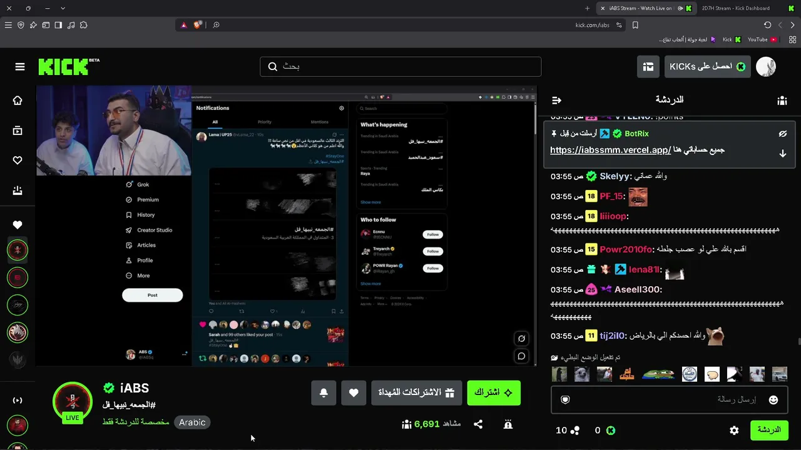Image resolution: width=801 pixels, height=450 pixels.
Task: Open the browser main menu icon
Action: click(x=8, y=25)
